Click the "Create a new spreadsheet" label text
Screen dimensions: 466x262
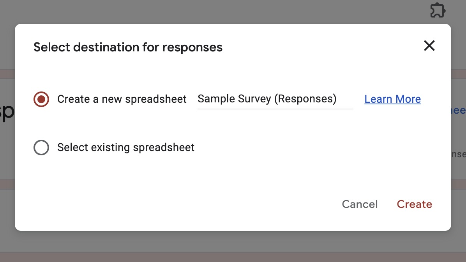click(122, 99)
